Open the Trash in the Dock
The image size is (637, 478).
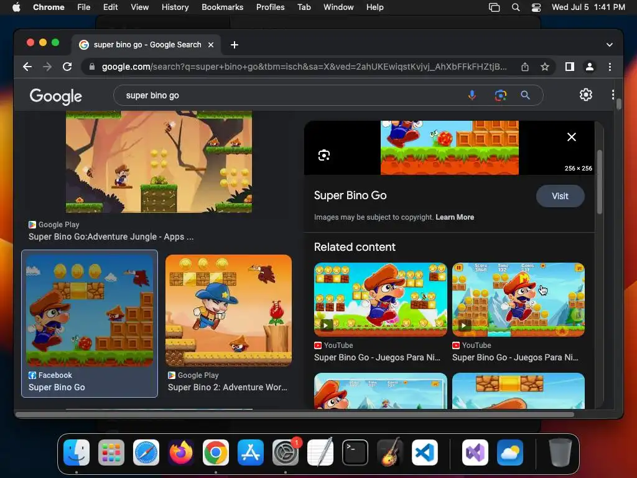pyautogui.click(x=560, y=452)
